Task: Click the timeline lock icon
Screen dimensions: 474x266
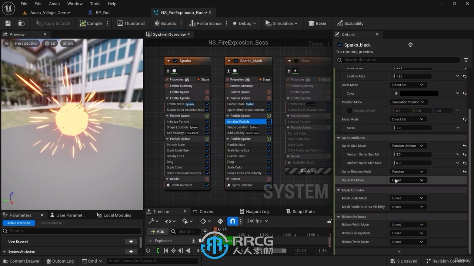Action: [329, 221]
